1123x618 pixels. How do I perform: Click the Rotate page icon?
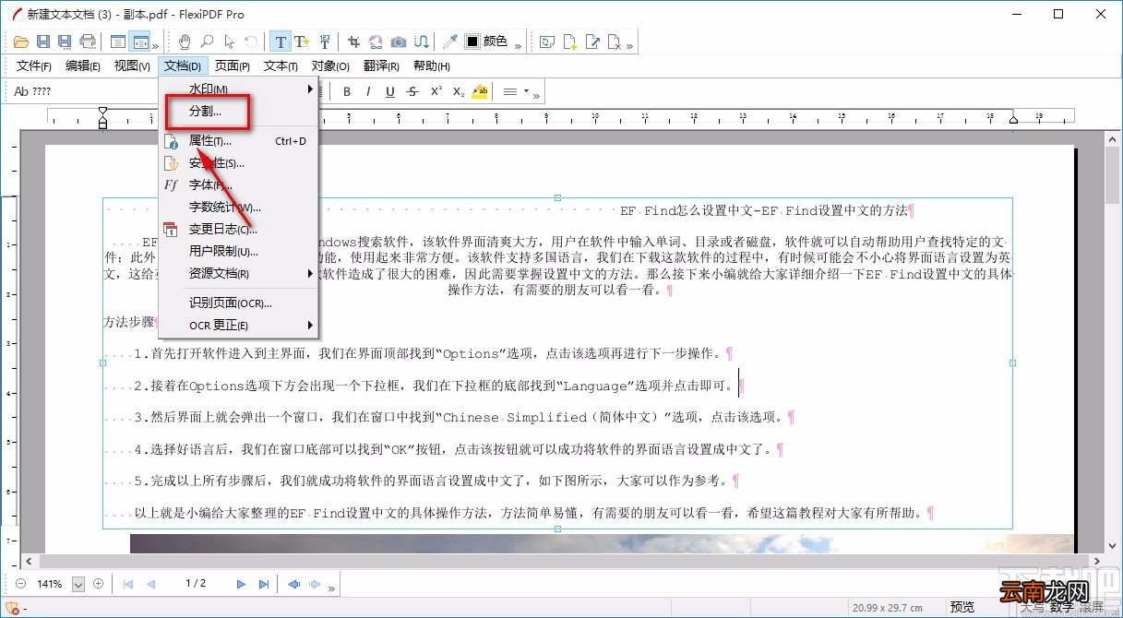point(546,42)
